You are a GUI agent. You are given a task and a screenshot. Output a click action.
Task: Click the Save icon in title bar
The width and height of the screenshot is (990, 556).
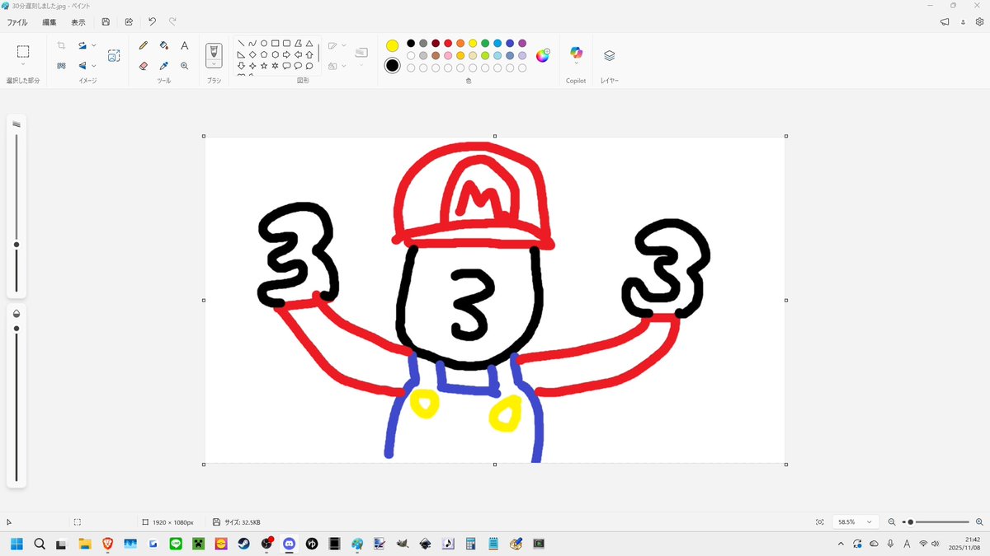[106, 22]
